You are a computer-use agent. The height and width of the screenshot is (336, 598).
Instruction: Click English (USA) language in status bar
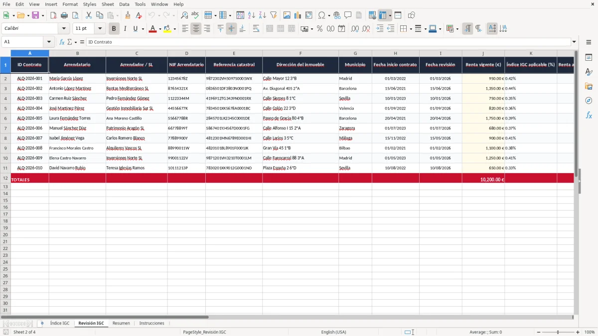(x=333, y=332)
